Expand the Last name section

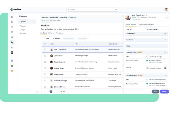[x=146, y=40]
